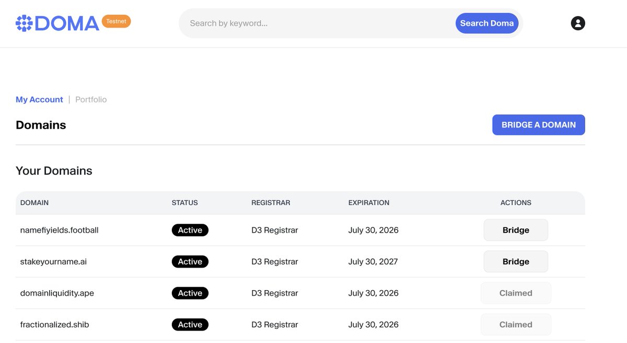The image size is (627, 343).
Task: Click the BRIDGE A DOMAIN button
Action: tap(538, 124)
